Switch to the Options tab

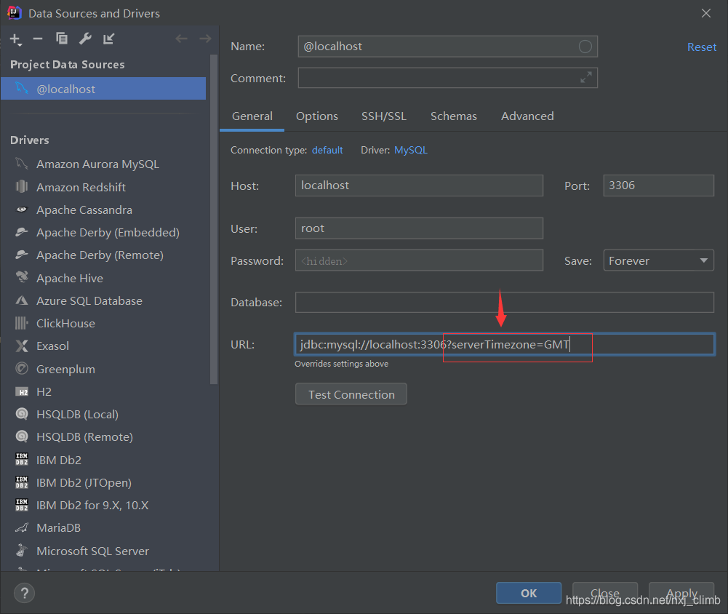pos(317,116)
